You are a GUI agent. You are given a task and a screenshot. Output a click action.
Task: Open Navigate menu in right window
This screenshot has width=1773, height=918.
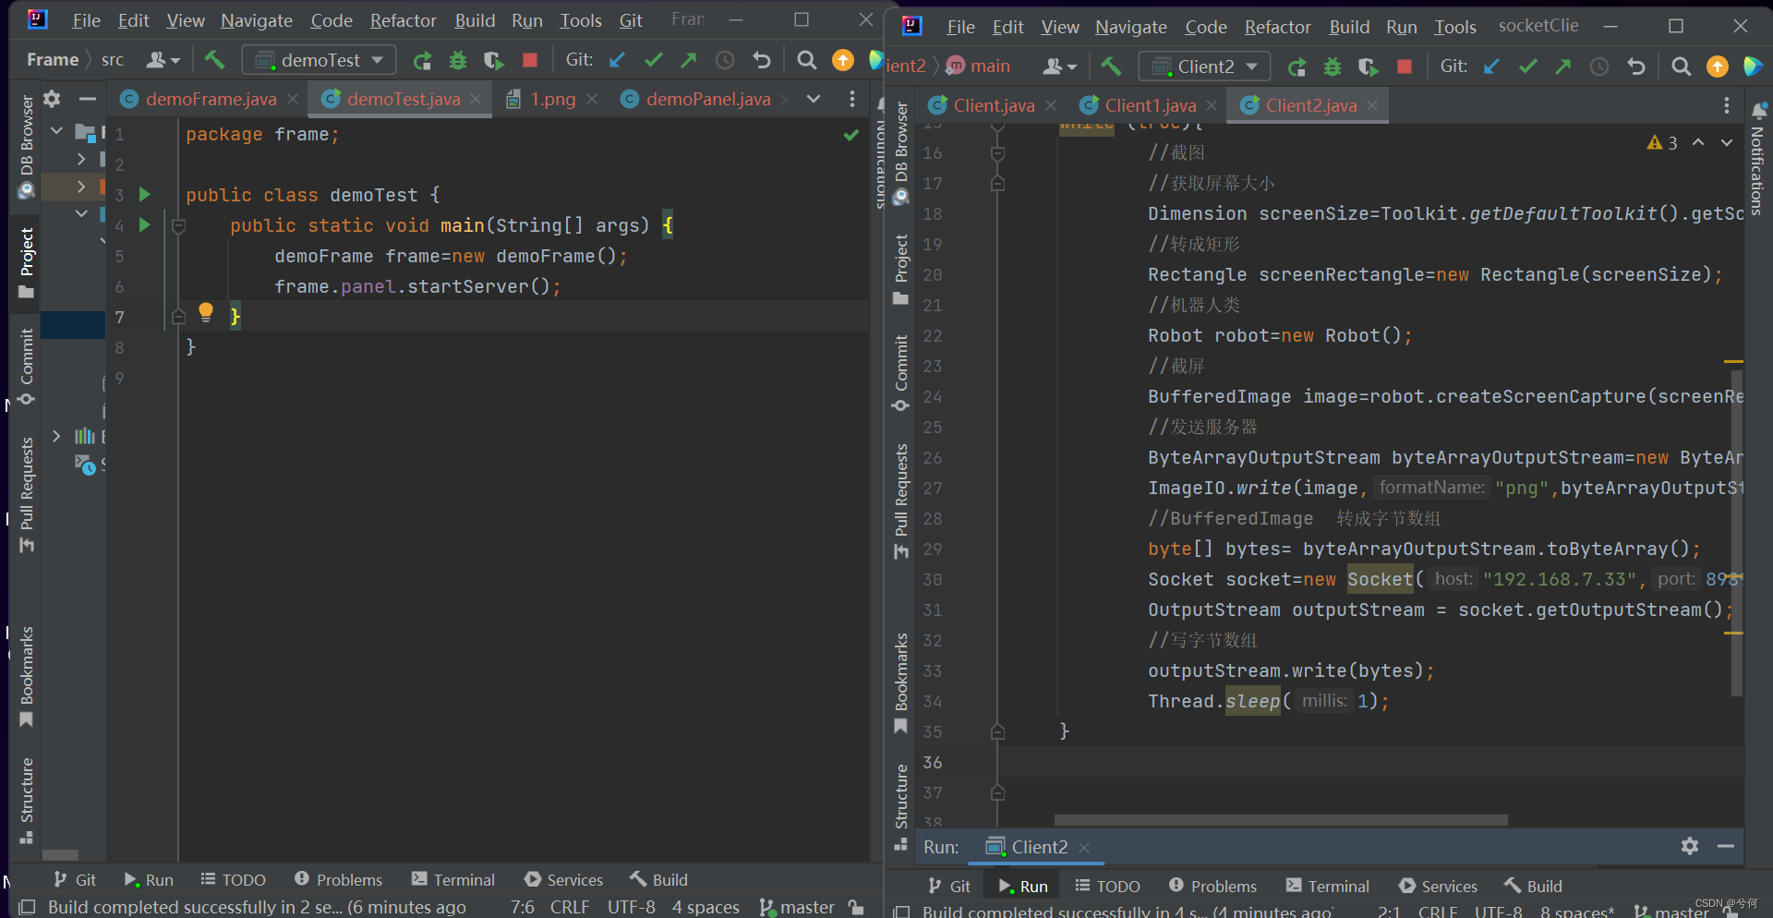[1130, 27]
